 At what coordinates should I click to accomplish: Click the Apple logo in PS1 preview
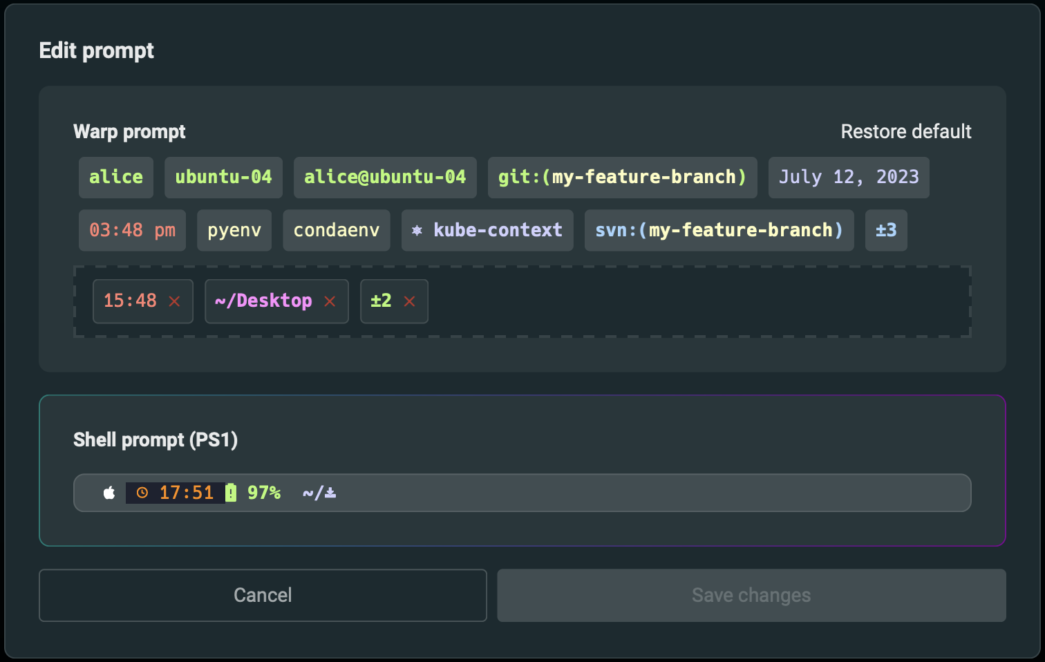109,493
